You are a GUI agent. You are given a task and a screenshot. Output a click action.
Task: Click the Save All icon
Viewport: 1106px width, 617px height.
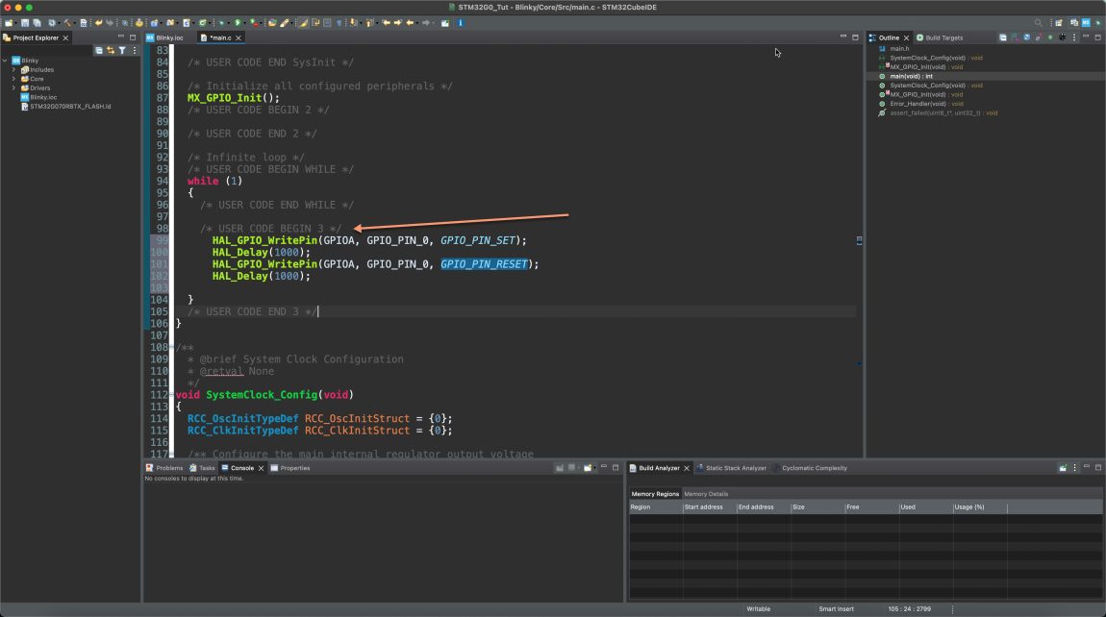[x=37, y=22]
